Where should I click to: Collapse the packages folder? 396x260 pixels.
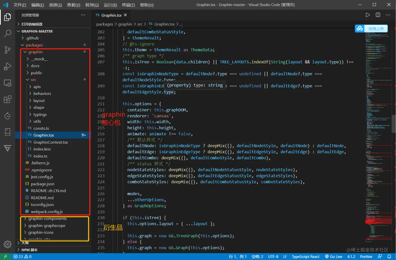coord(53,45)
